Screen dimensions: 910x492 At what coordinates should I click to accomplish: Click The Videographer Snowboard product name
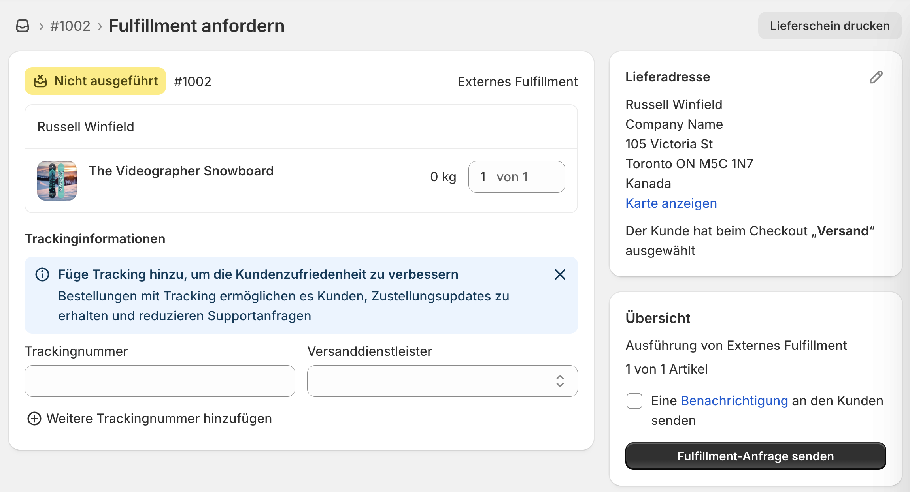click(x=181, y=171)
